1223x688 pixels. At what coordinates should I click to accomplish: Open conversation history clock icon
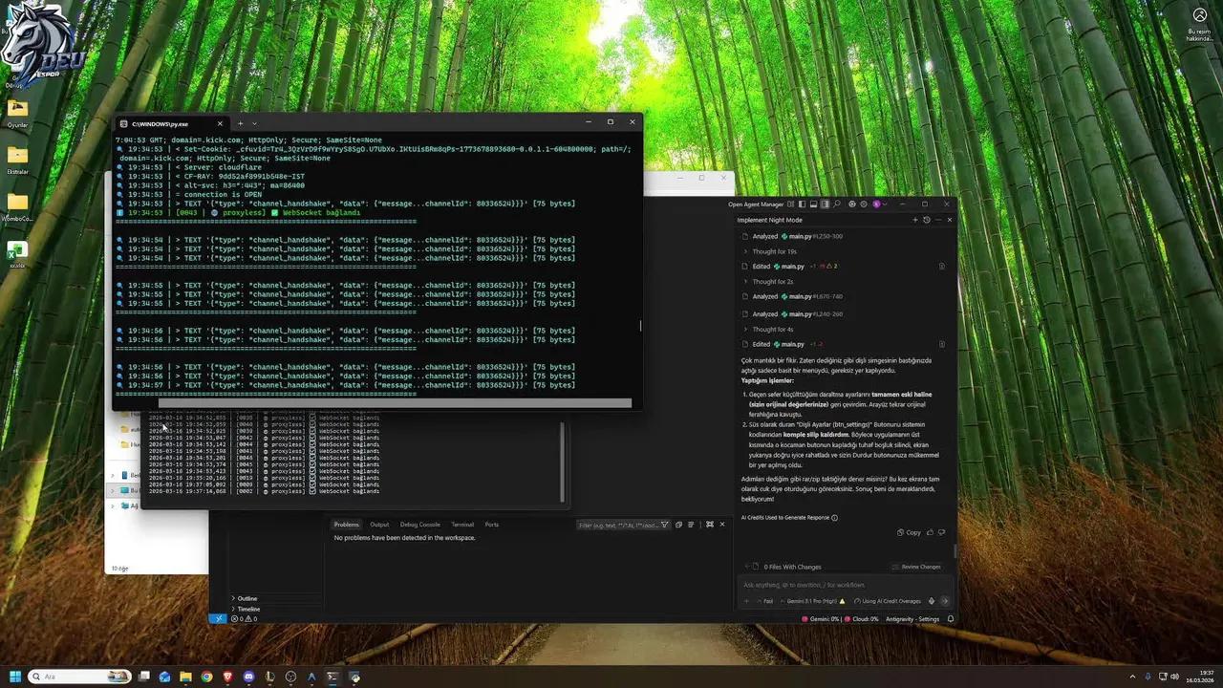pos(926,220)
